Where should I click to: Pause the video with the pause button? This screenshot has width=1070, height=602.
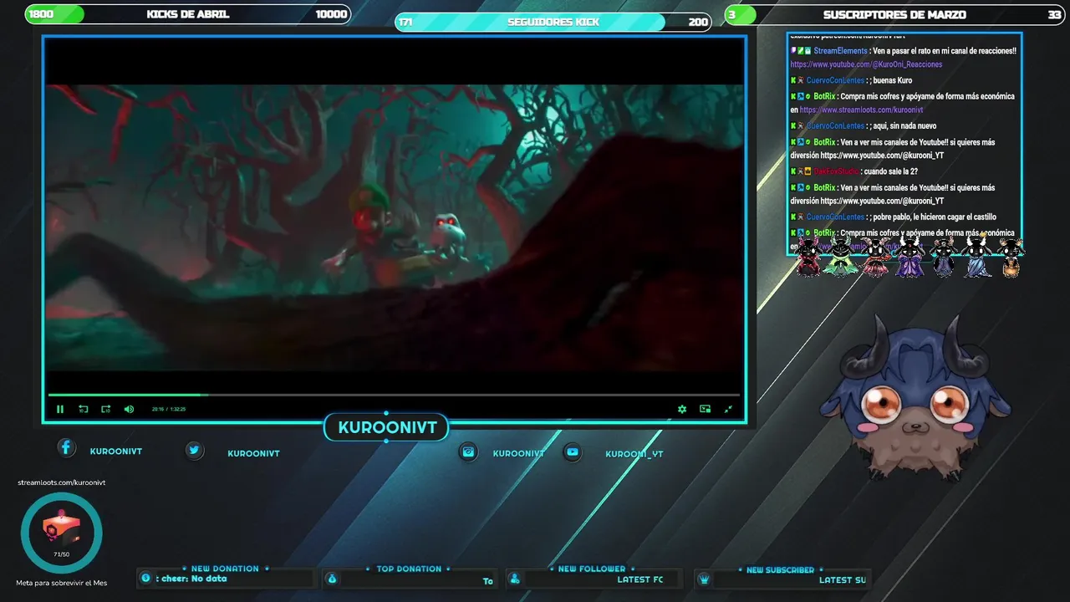tap(60, 409)
